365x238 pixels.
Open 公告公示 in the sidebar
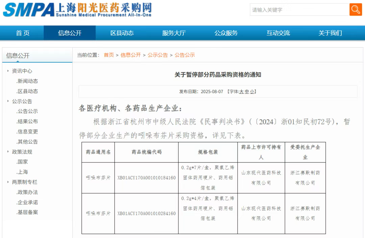coord(27,111)
